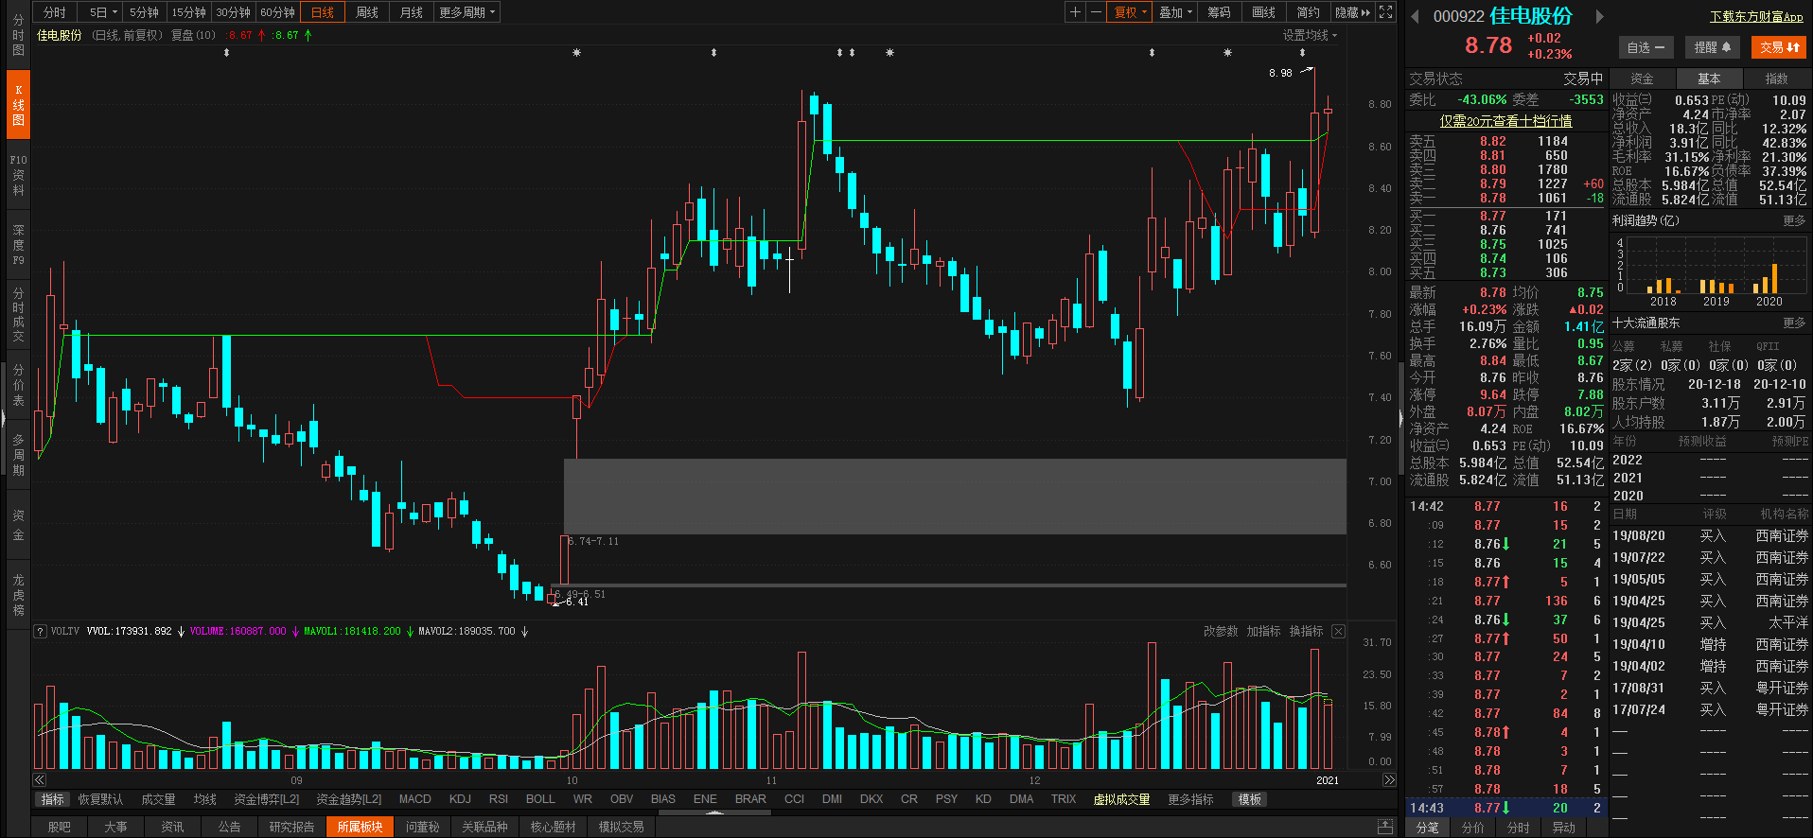This screenshot has height=838, width=1813.
Task: Open 复权 adjustment dropdown
Action: (x=1130, y=12)
